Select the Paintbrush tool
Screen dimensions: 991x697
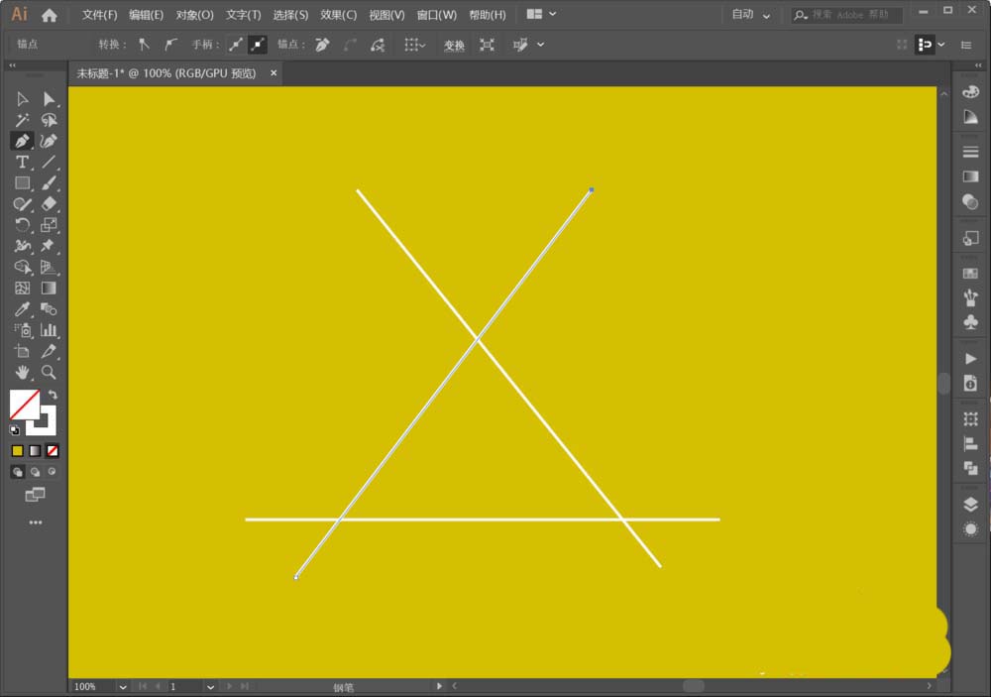coord(49,183)
